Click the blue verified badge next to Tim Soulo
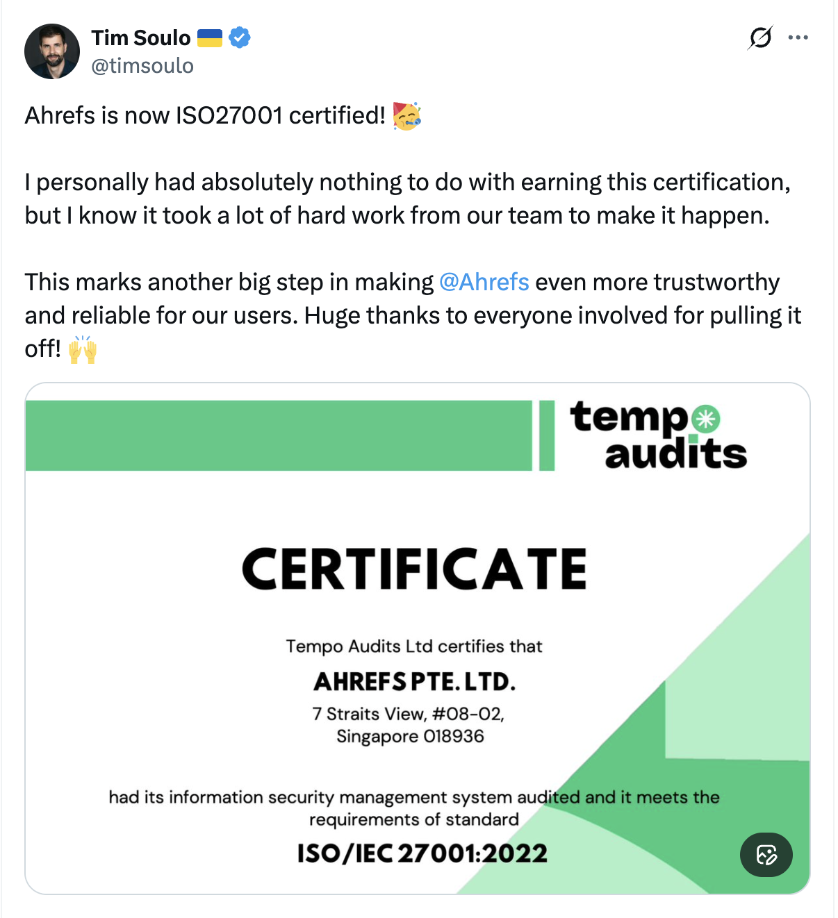Screen dimensions: 838x918 (x=239, y=38)
